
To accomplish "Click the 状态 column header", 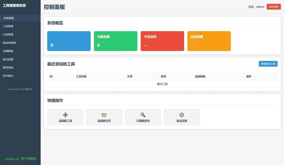I will [x=164, y=77].
